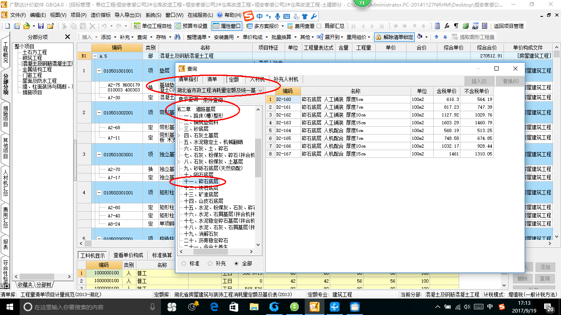Switch to the 清单指引 tab in query dialog
This screenshot has width=561, height=315.
189,79
